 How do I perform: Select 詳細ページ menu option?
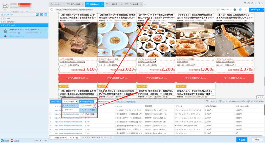pyautogui.click(x=71, y=110)
